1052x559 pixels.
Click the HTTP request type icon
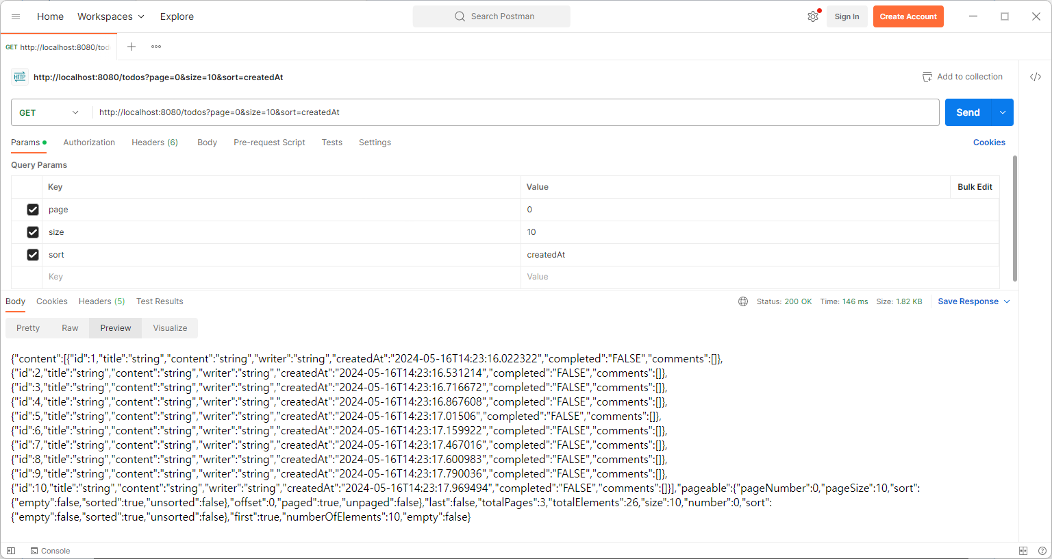tap(20, 77)
